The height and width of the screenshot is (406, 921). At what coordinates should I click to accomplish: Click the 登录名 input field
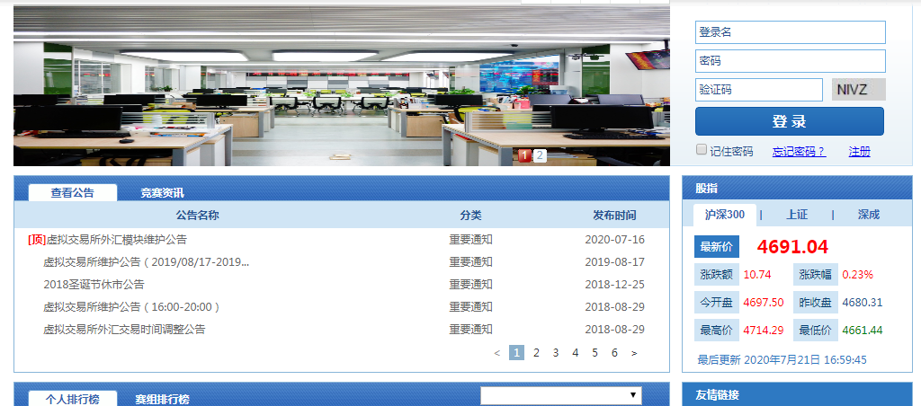[790, 32]
